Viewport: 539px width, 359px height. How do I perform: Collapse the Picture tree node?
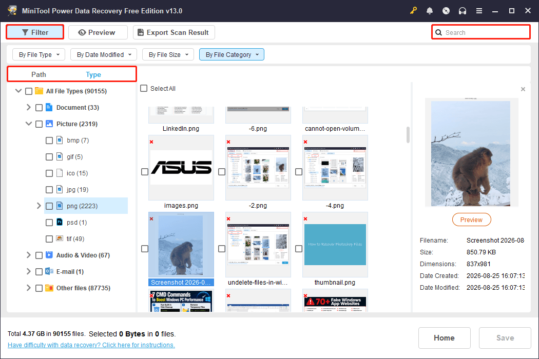click(x=29, y=124)
